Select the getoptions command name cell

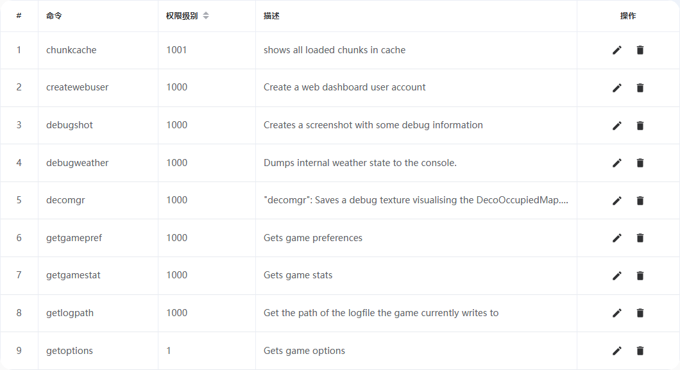pyautogui.click(x=98, y=351)
